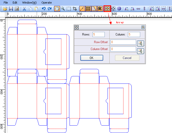Click the Cancel button
This screenshot has height=133, width=172.
pyautogui.click(x=127, y=58)
